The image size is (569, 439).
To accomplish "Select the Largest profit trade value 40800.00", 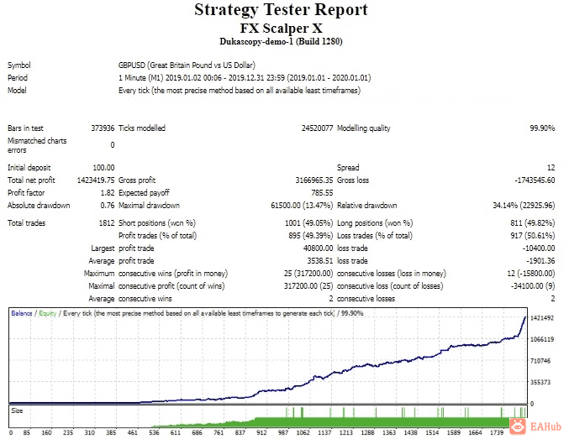I will (x=318, y=248).
